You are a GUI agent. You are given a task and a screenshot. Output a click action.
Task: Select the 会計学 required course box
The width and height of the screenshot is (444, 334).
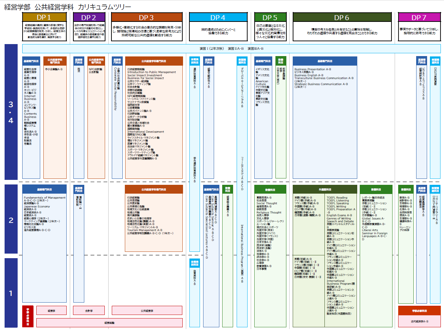[x=89, y=311]
